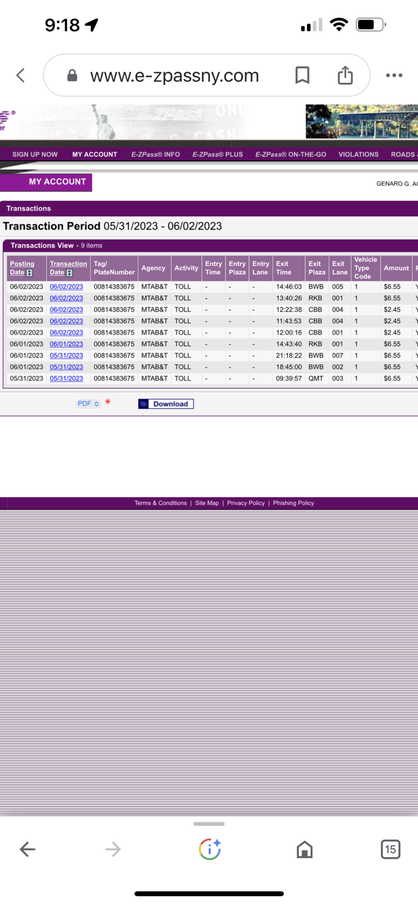Open the three-dot browser menu
The image size is (418, 904).
(x=394, y=75)
